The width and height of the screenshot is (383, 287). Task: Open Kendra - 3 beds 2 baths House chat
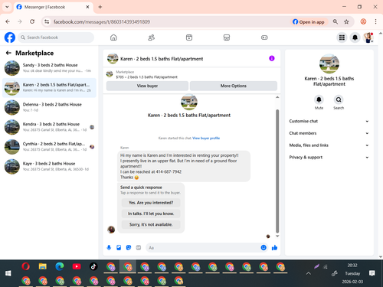[49, 127]
